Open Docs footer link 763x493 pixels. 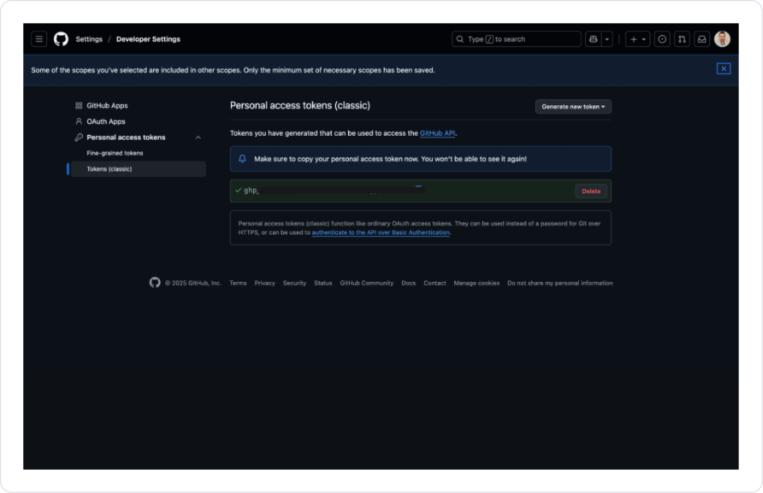pyautogui.click(x=408, y=283)
